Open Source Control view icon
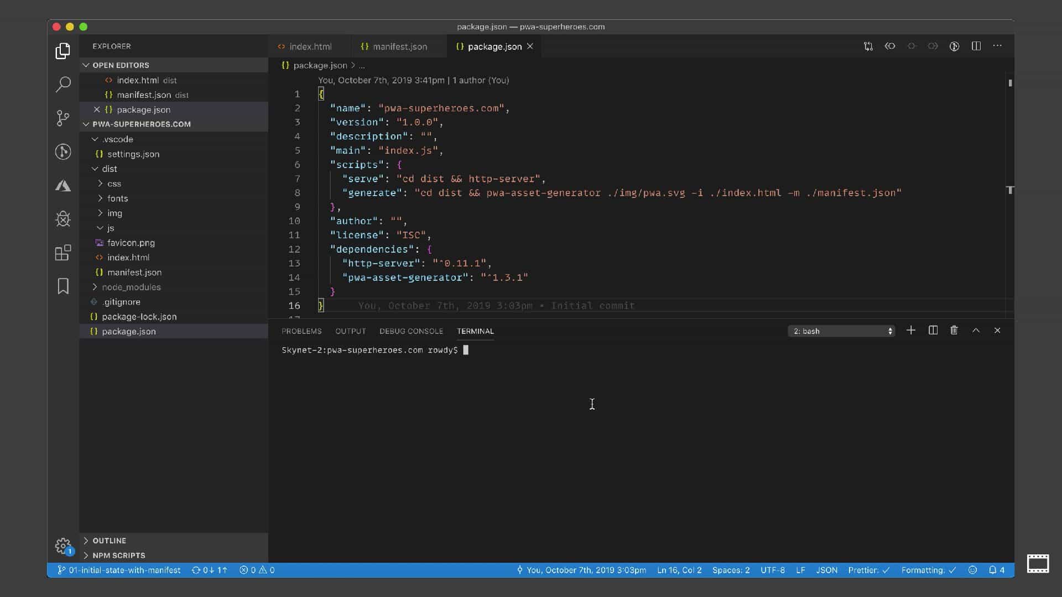 click(63, 118)
